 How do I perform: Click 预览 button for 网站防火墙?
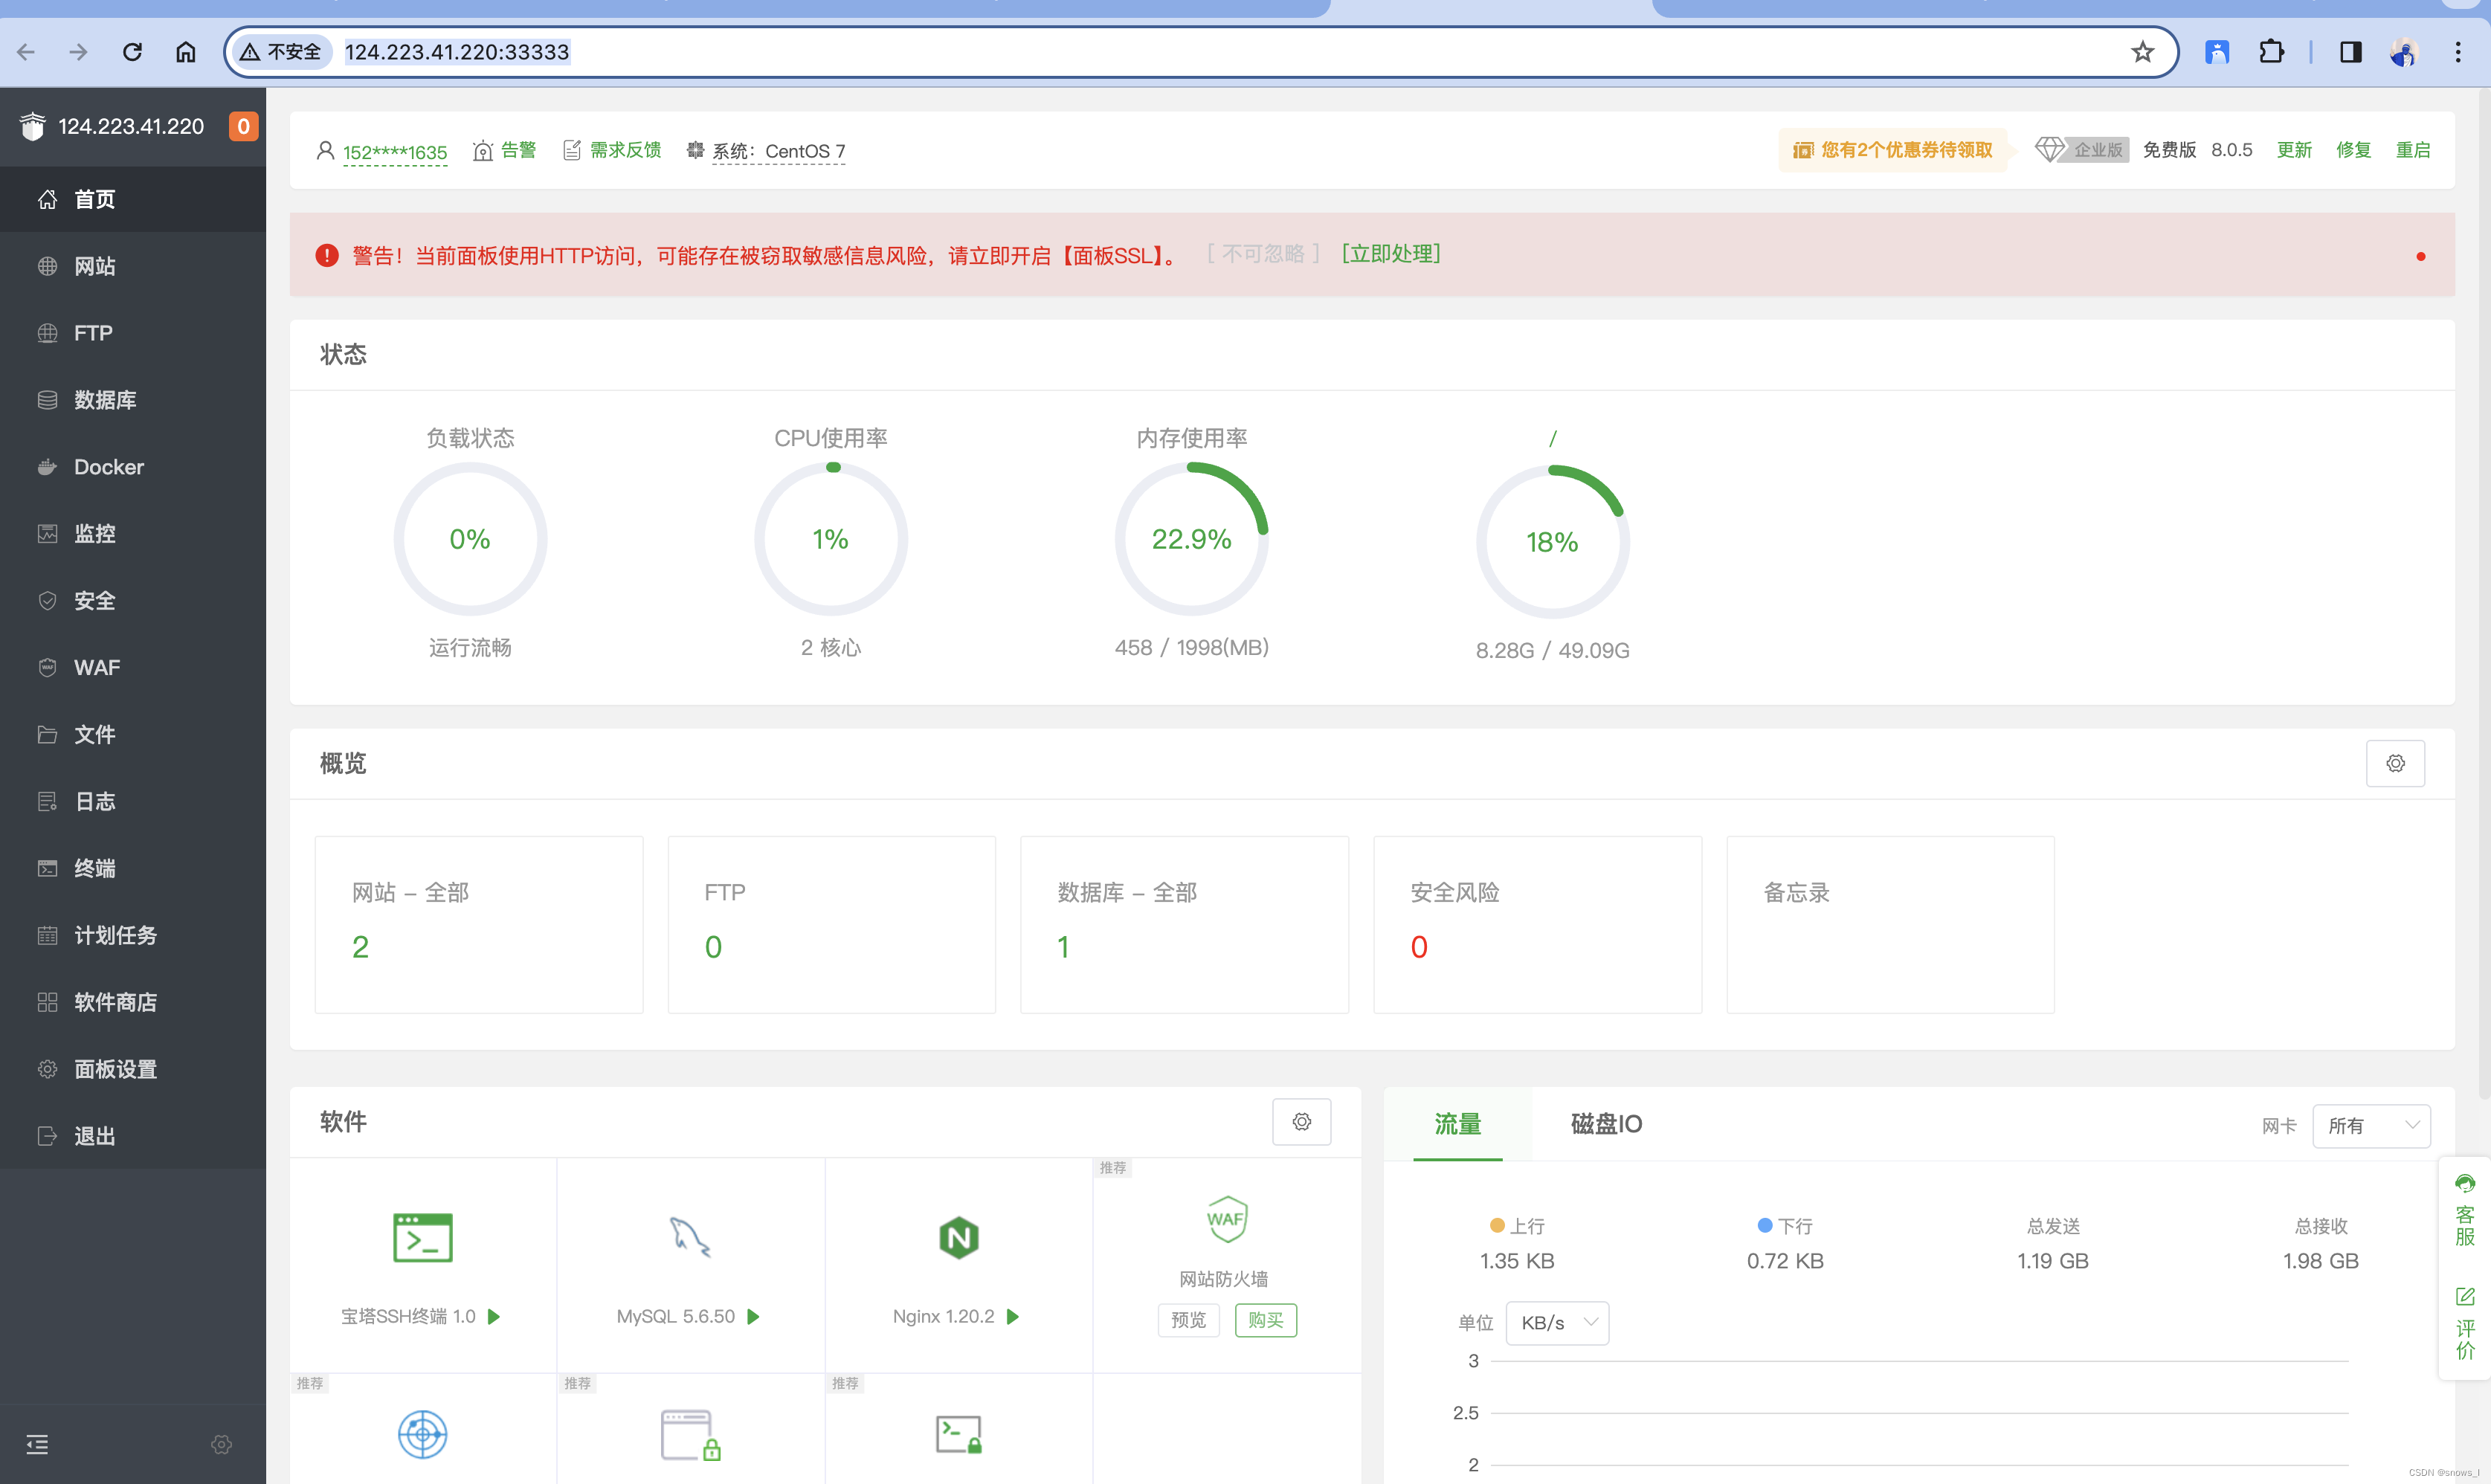pos(1188,1321)
